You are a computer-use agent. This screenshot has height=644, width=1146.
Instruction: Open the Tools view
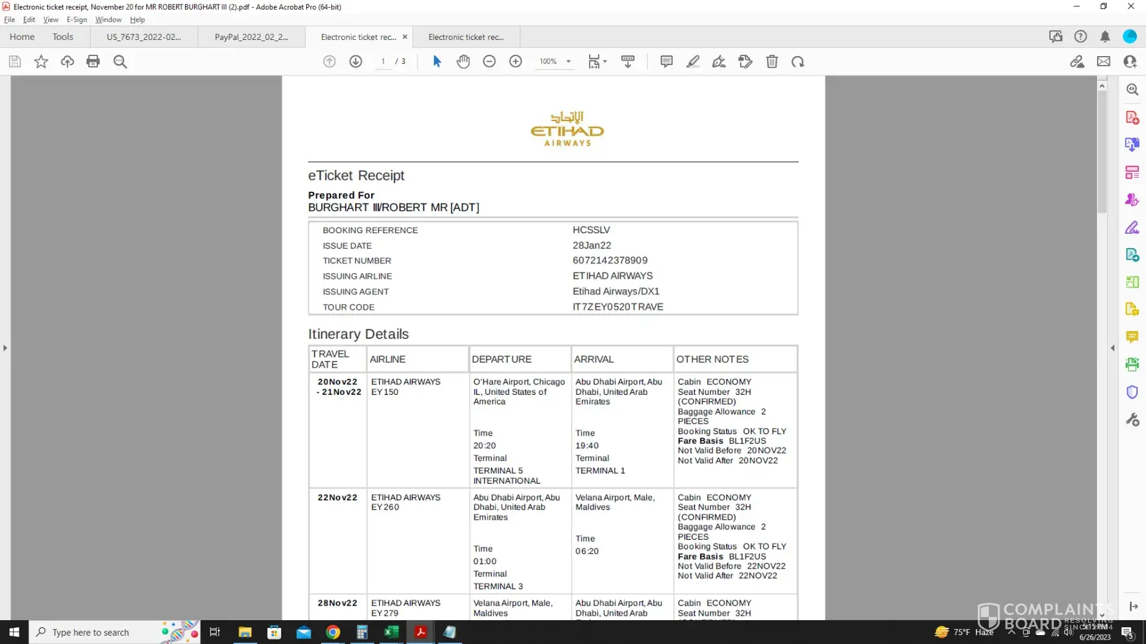(x=63, y=37)
